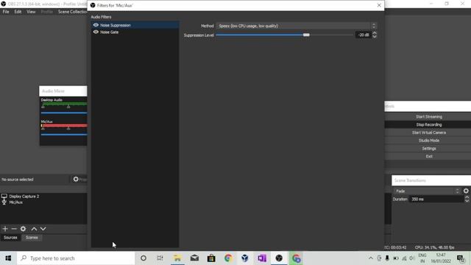
Task: Click Start Virtual Camera button
Action: point(428,132)
